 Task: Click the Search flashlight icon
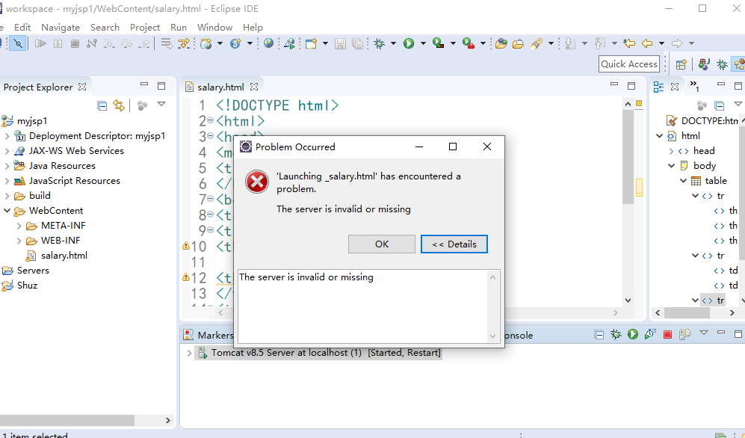click(x=537, y=43)
